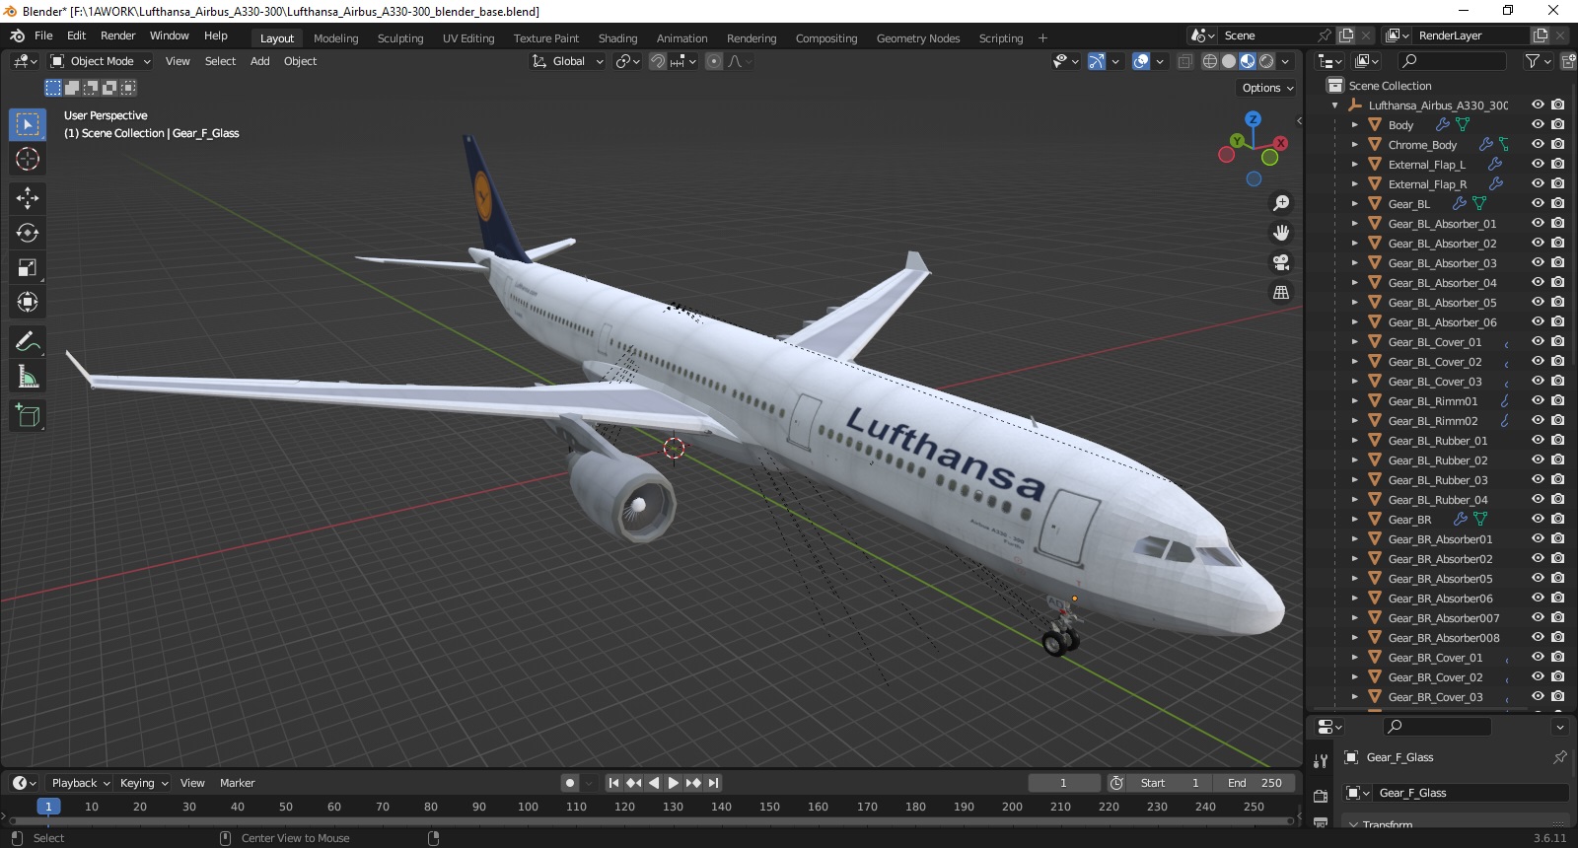The height and width of the screenshot is (848, 1578).
Task: Open the Render properties tab icon
Action: tap(1321, 796)
